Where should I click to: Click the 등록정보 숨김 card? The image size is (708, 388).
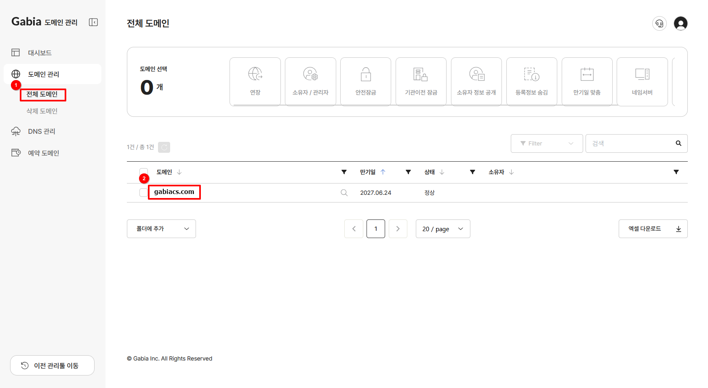(x=532, y=82)
